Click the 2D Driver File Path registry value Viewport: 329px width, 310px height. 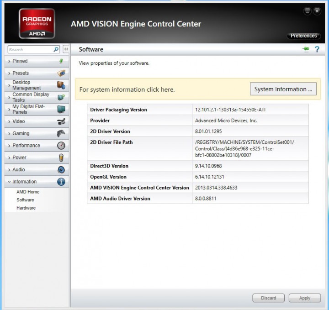click(x=244, y=148)
